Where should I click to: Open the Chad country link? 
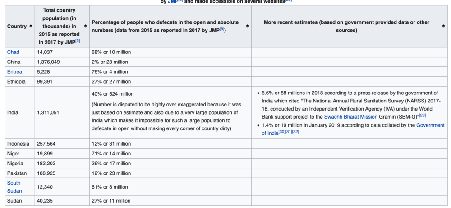13,52
